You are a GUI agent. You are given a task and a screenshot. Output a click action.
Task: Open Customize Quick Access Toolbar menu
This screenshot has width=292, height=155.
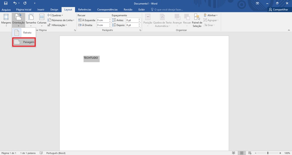pyautogui.click(x=35, y=3)
